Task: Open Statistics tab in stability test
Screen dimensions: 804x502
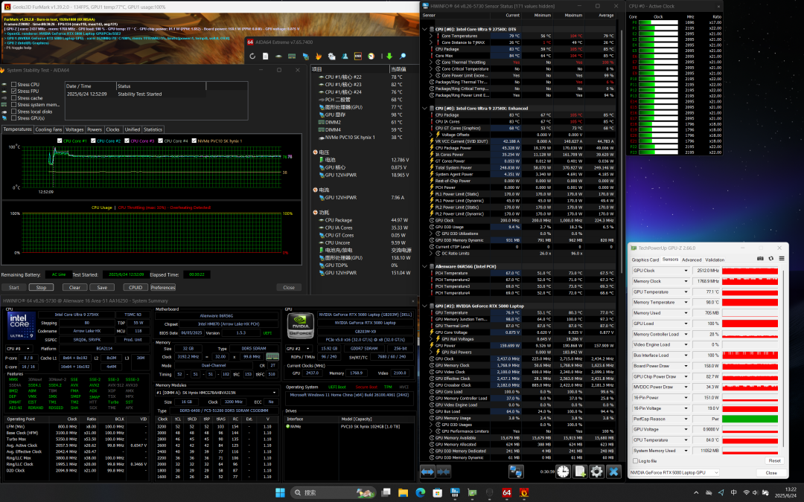Action: [x=153, y=129]
